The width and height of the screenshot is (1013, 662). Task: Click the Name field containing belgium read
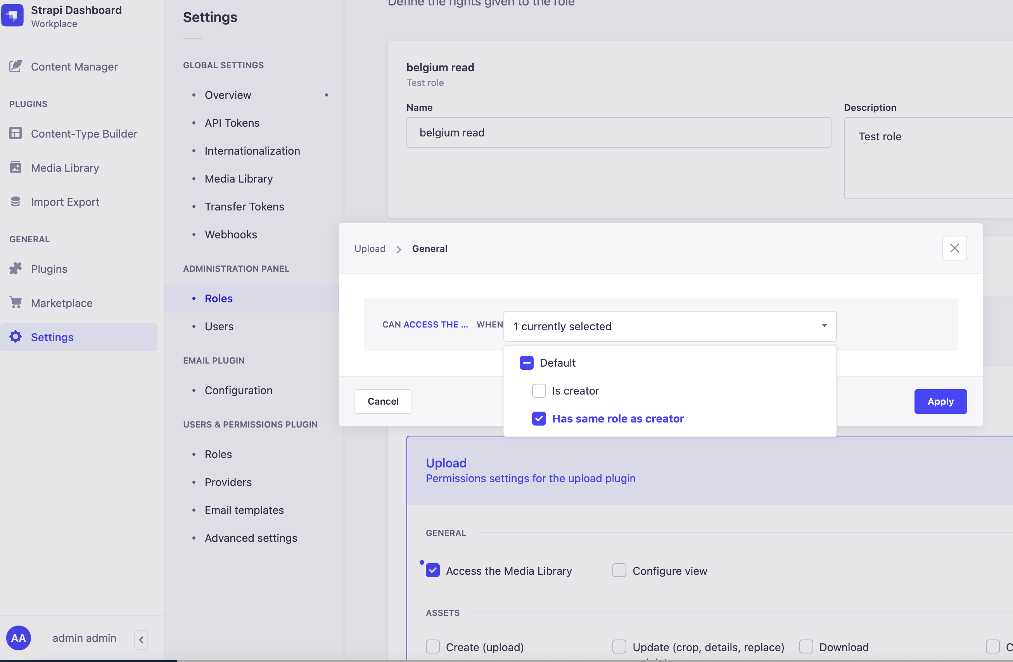pyautogui.click(x=618, y=132)
